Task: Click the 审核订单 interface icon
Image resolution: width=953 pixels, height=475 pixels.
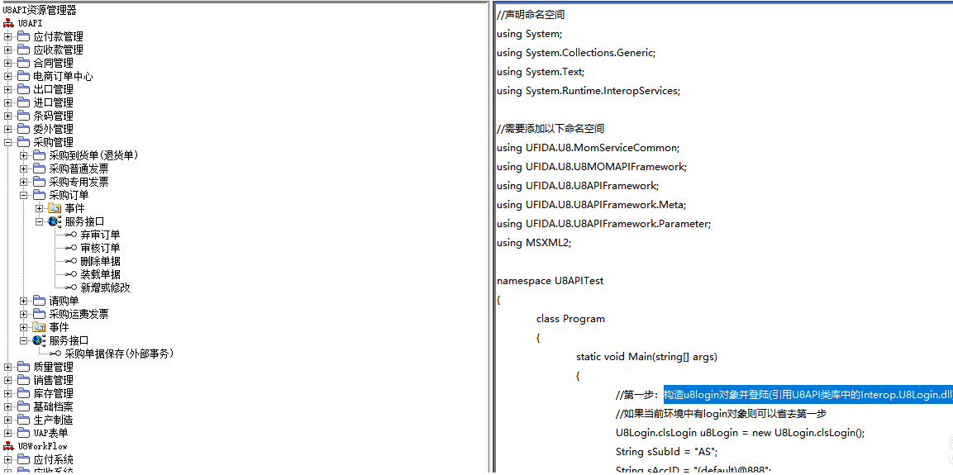Action: tap(70, 248)
